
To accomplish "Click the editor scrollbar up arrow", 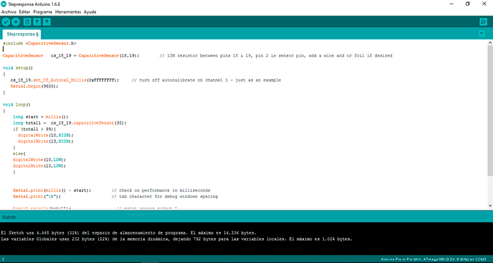I will click(x=490, y=42).
